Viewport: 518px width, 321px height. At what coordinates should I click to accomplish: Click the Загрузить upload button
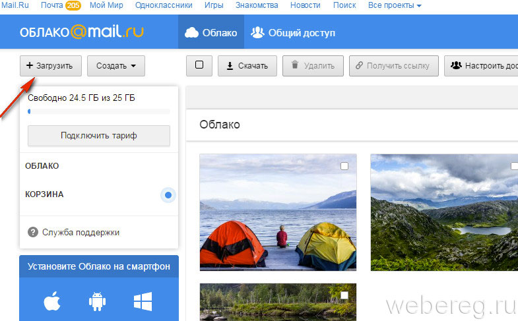[x=51, y=66]
